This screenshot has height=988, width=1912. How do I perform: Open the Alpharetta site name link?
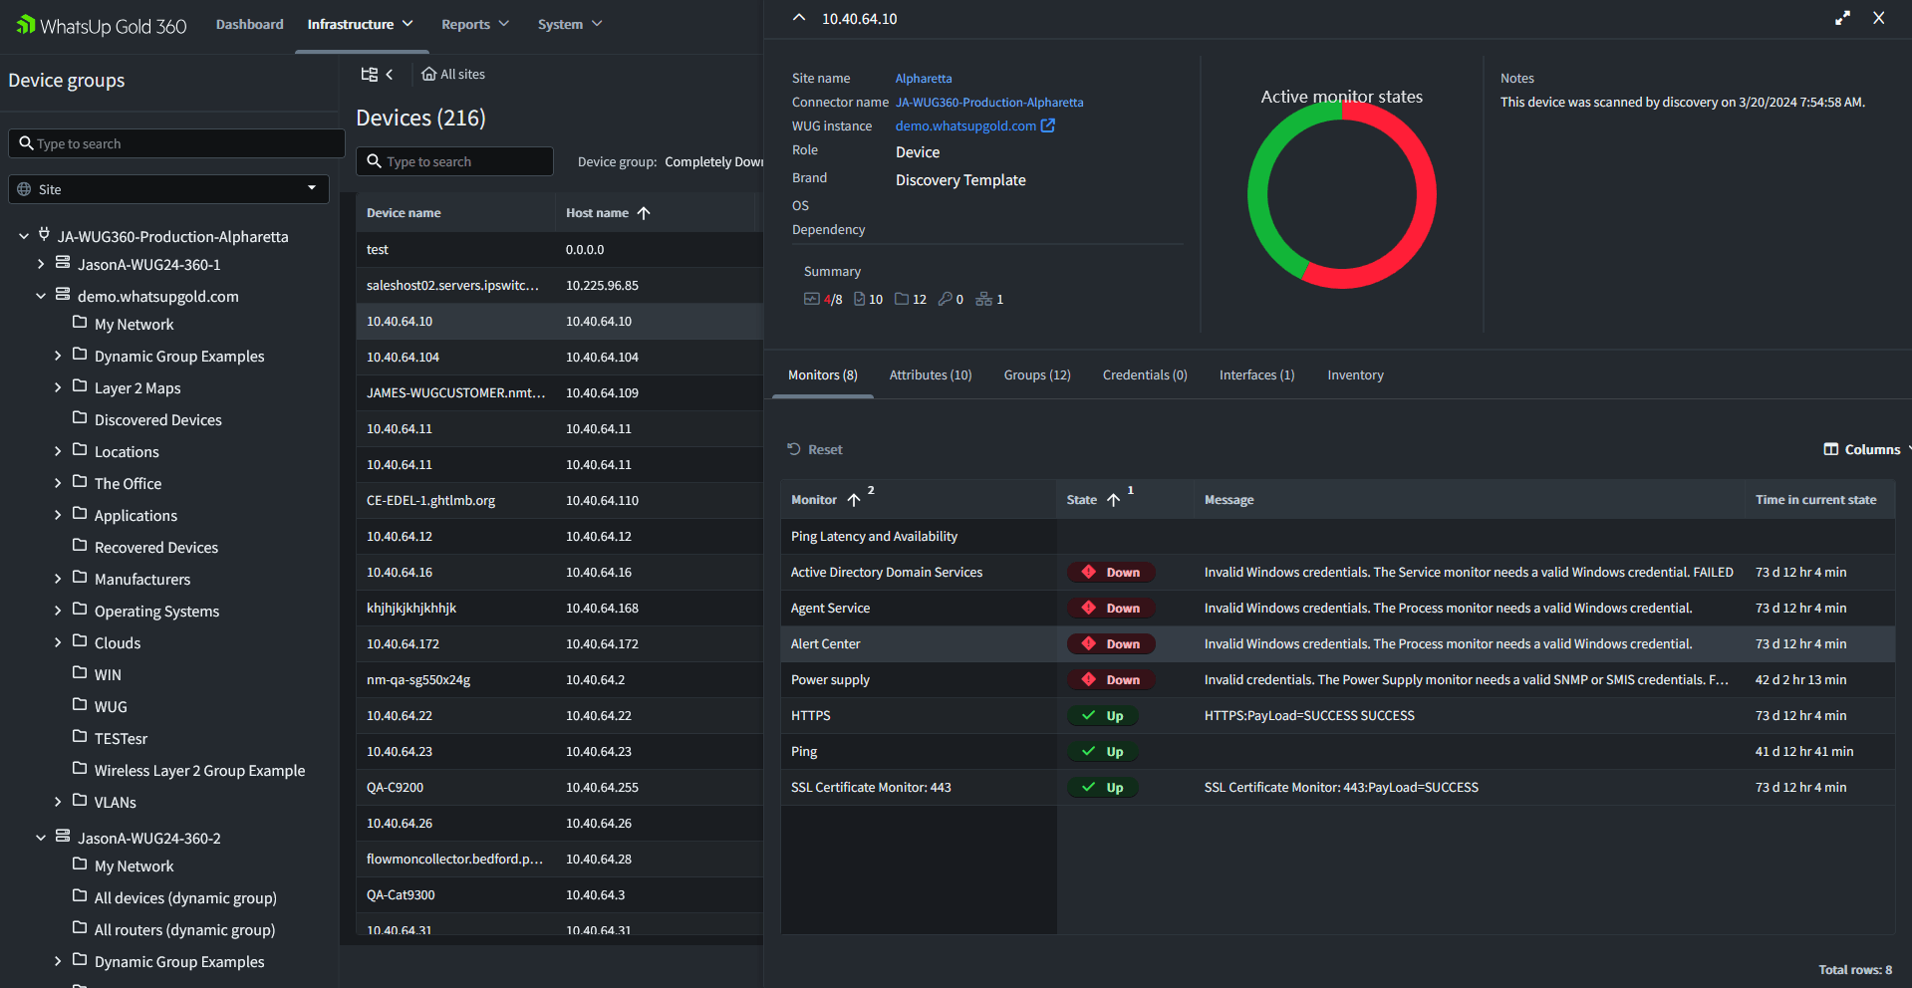[x=924, y=79]
